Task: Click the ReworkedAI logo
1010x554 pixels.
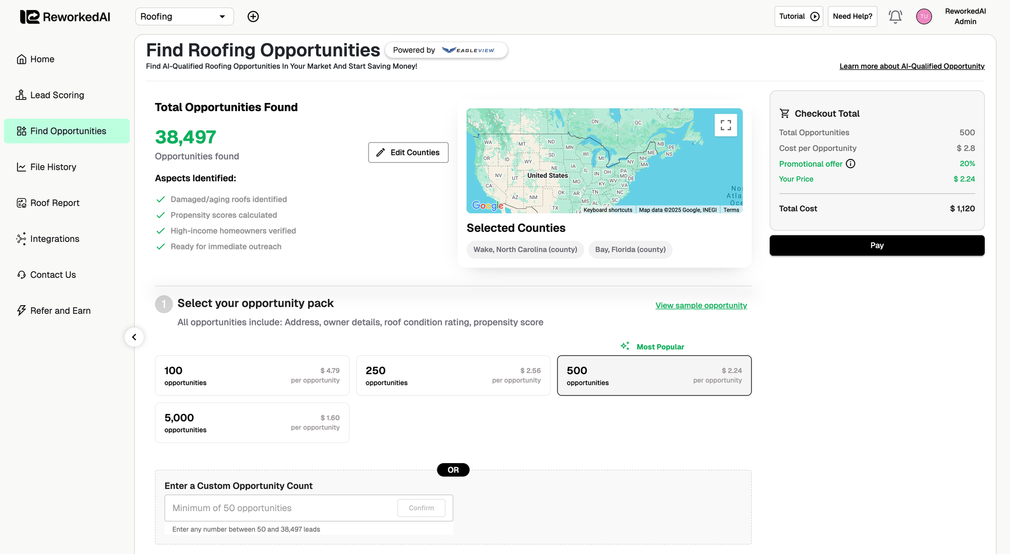Action: [x=65, y=17]
